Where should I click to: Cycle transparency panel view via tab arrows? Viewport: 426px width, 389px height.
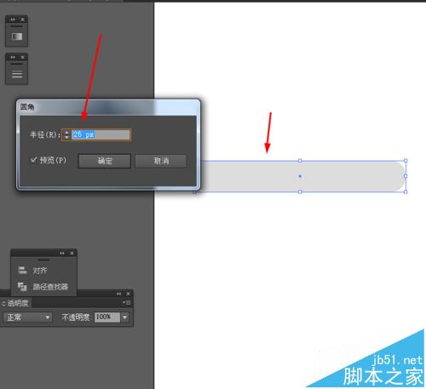3,303
